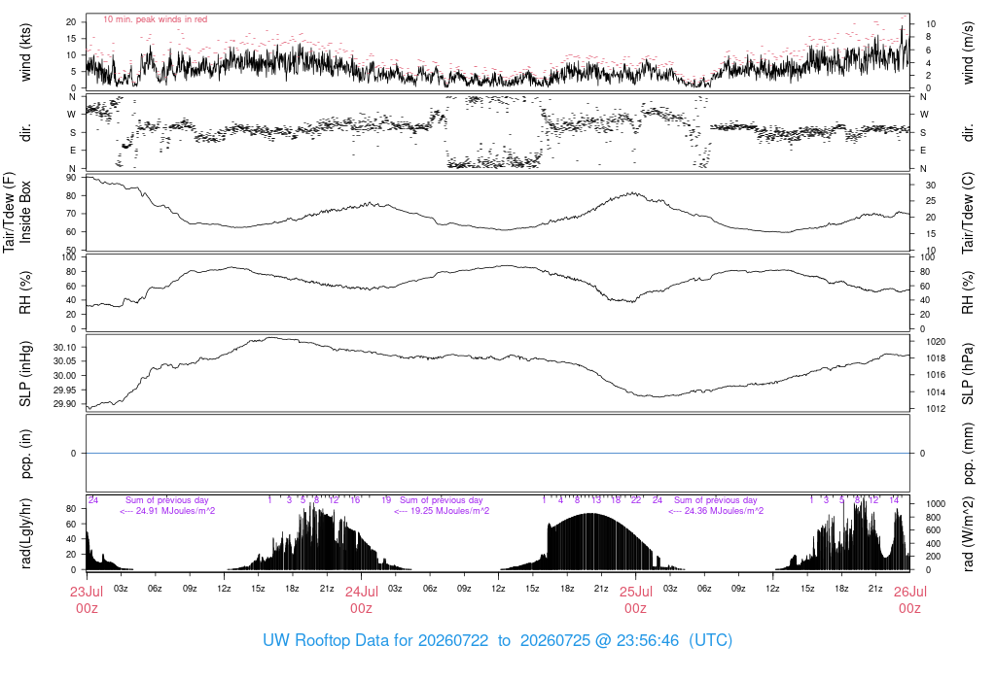Click the 24Jul 00z date label
The image size is (996, 680).
tap(362, 600)
